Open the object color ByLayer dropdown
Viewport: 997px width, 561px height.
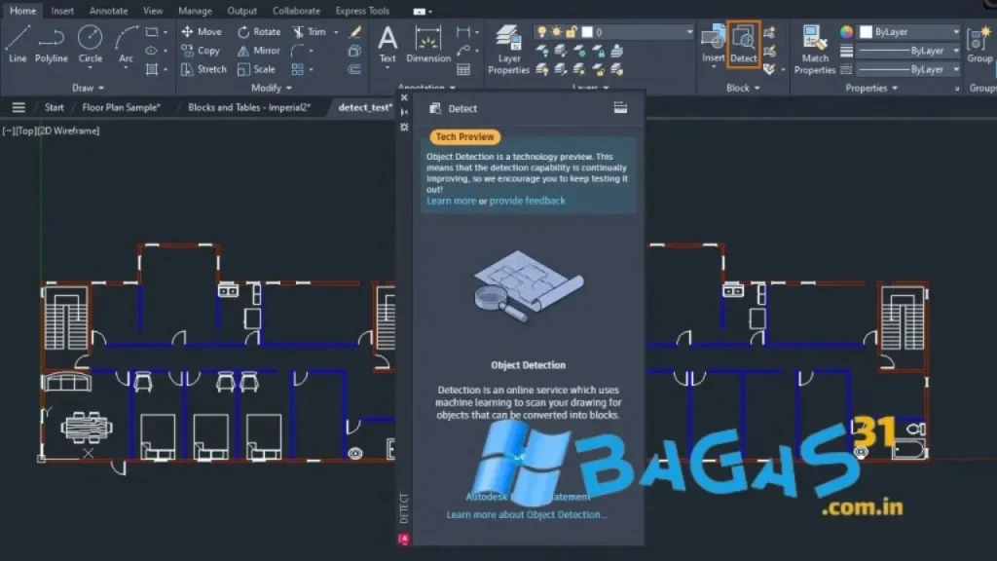956,32
